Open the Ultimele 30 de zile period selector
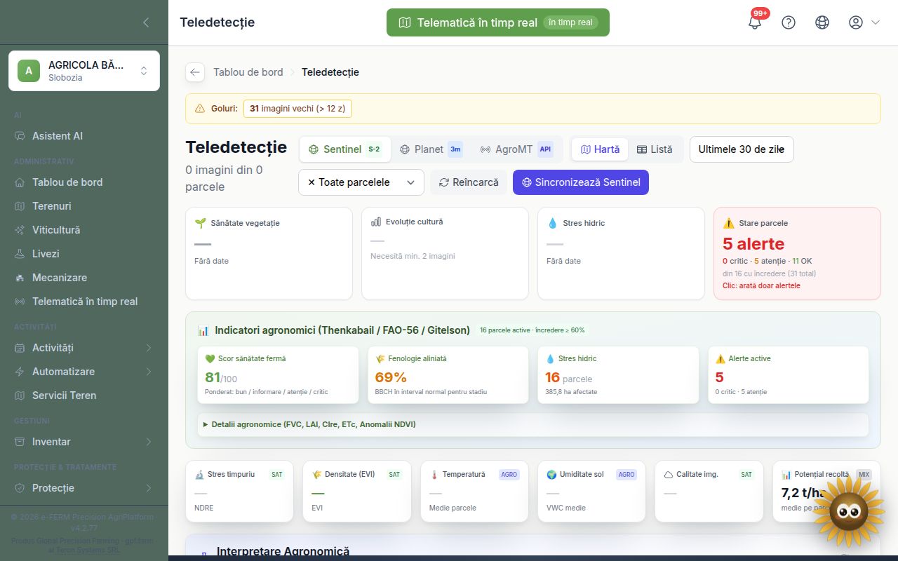The image size is (898, 561). [742, 149]
